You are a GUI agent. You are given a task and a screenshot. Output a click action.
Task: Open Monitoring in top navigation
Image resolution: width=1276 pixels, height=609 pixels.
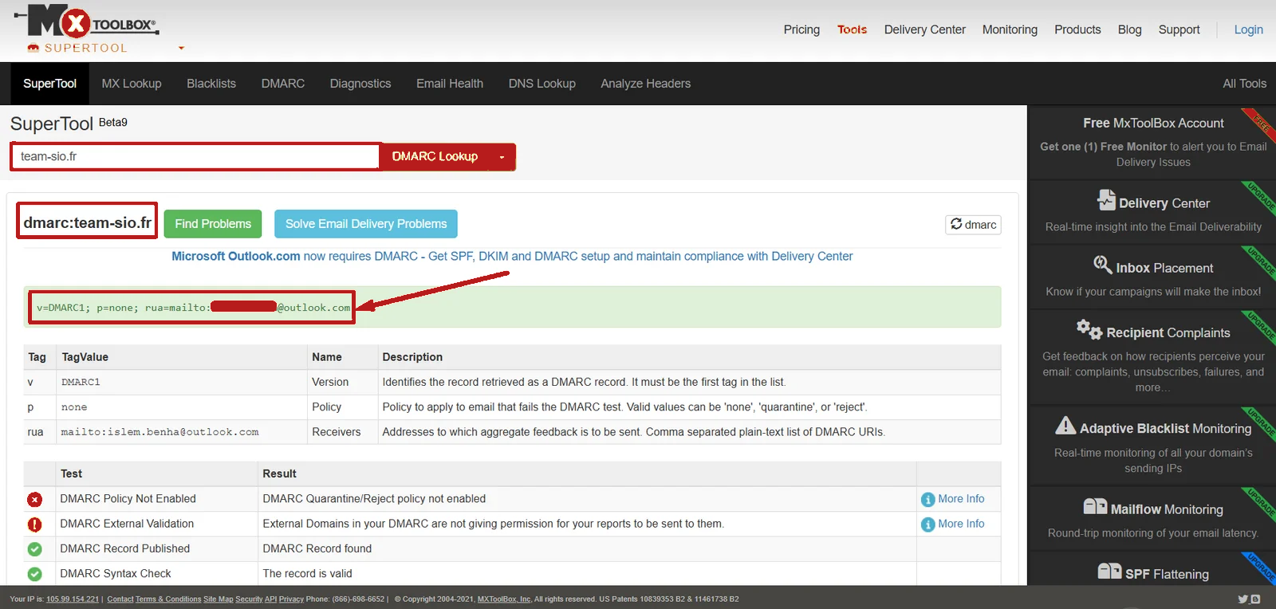point(1010,29)
